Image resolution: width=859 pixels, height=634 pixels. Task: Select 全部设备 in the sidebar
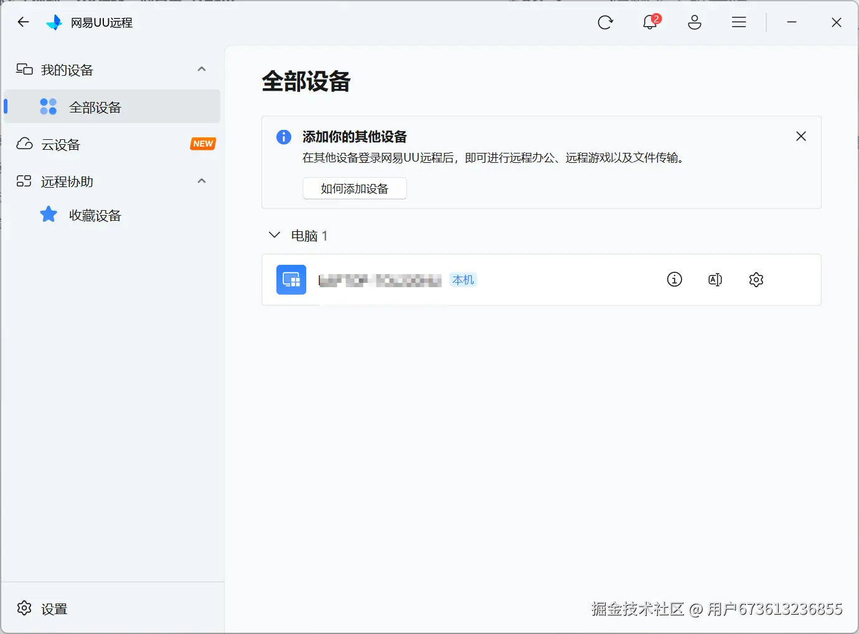112,107
